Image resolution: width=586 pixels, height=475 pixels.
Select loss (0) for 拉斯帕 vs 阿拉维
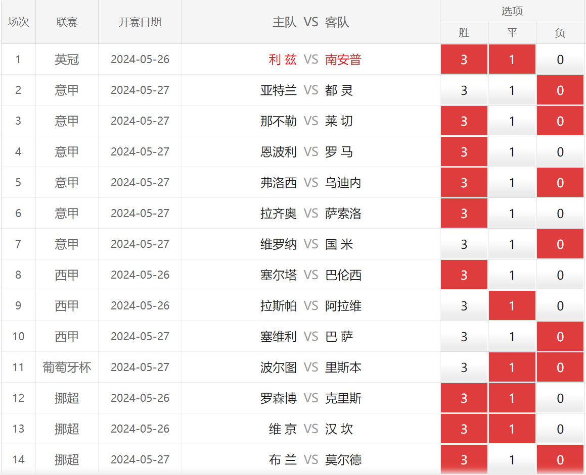coord(560,305)
